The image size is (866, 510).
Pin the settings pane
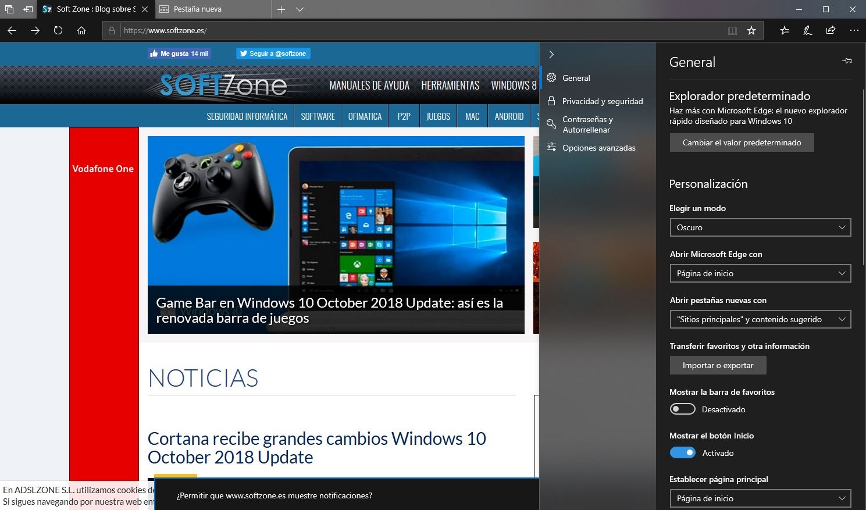pyautogui.click(x=847, y=60)
